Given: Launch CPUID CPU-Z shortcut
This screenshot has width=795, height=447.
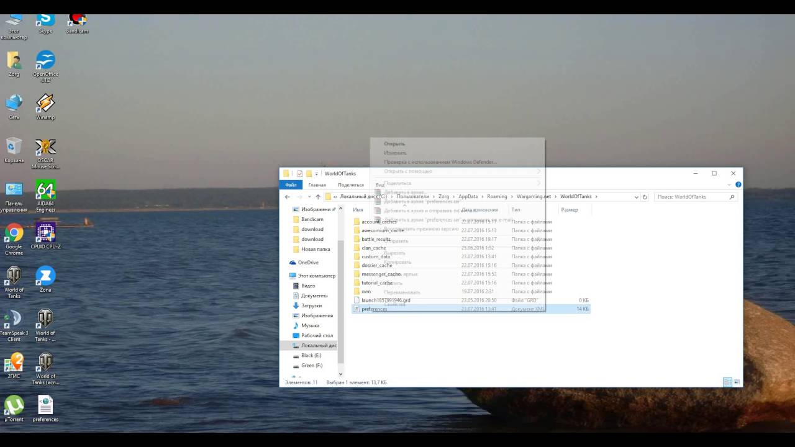Looking at the screenshot, I should point(45,237).
